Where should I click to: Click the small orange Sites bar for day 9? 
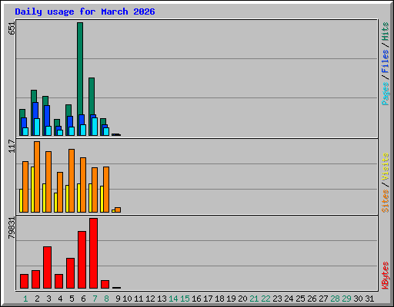118,210
